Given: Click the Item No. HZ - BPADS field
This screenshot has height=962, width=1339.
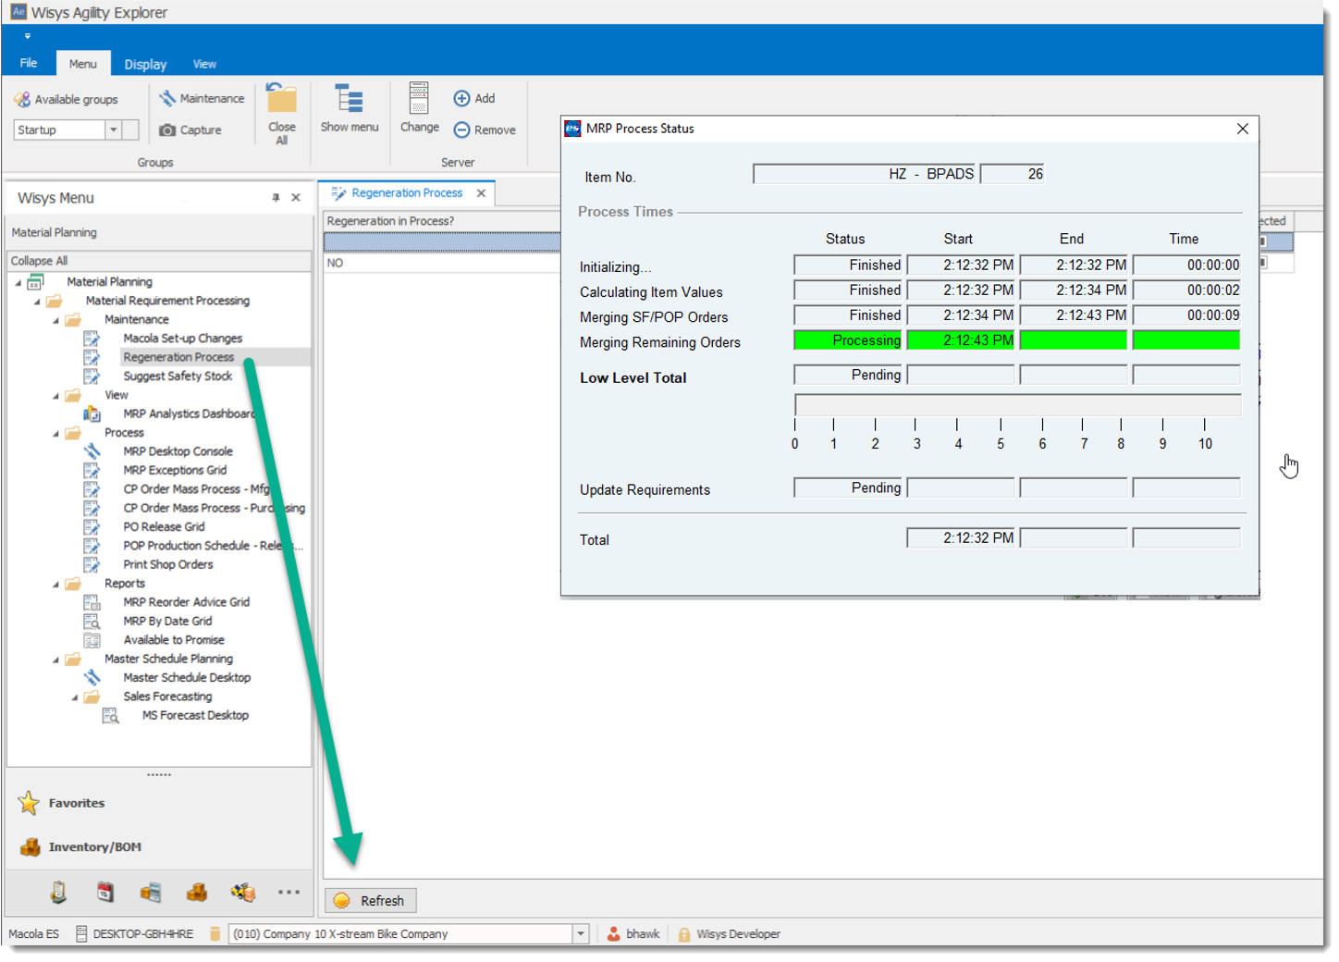Looking at the screenshot, I should click(x=866, y=174).
